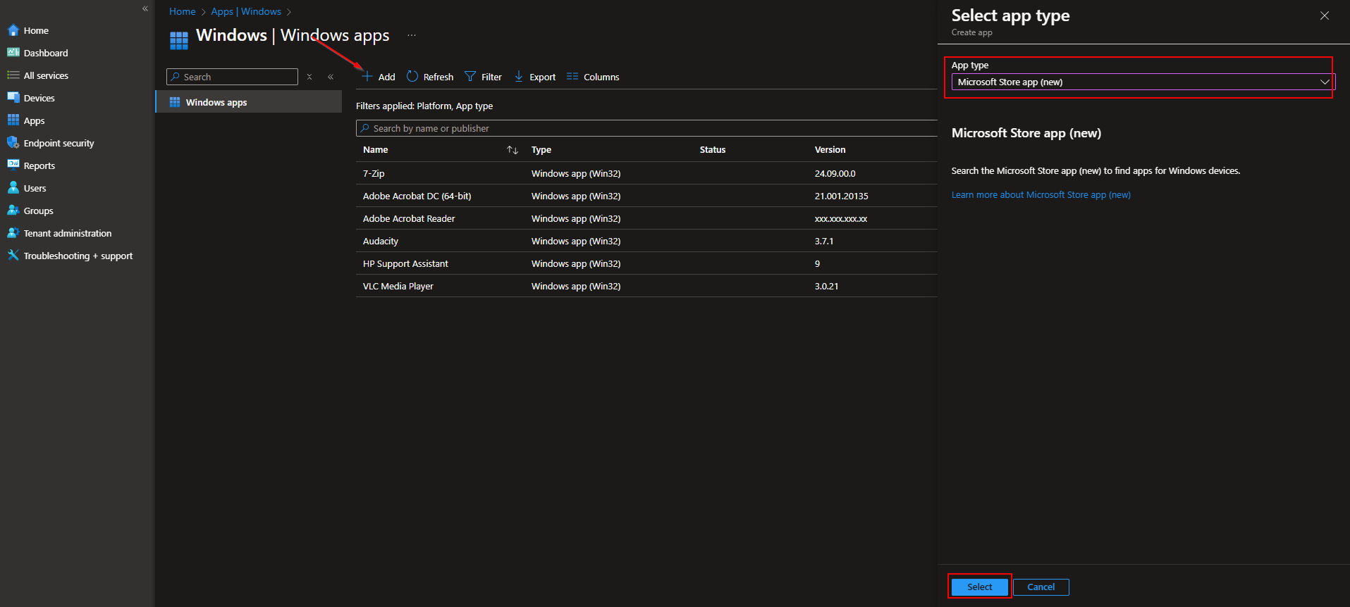Click the Type column header
The width and height of the screenshot is (1350, 607).
(x=541, y=150)
